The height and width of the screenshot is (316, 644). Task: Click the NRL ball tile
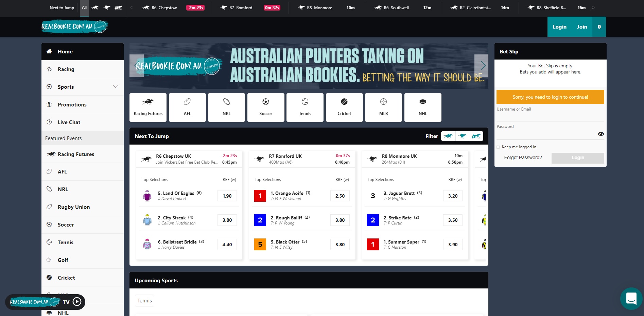coord(226,107)
